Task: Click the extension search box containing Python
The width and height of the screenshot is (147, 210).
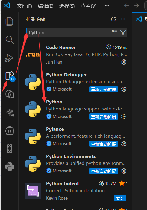Action: [77, 32]
